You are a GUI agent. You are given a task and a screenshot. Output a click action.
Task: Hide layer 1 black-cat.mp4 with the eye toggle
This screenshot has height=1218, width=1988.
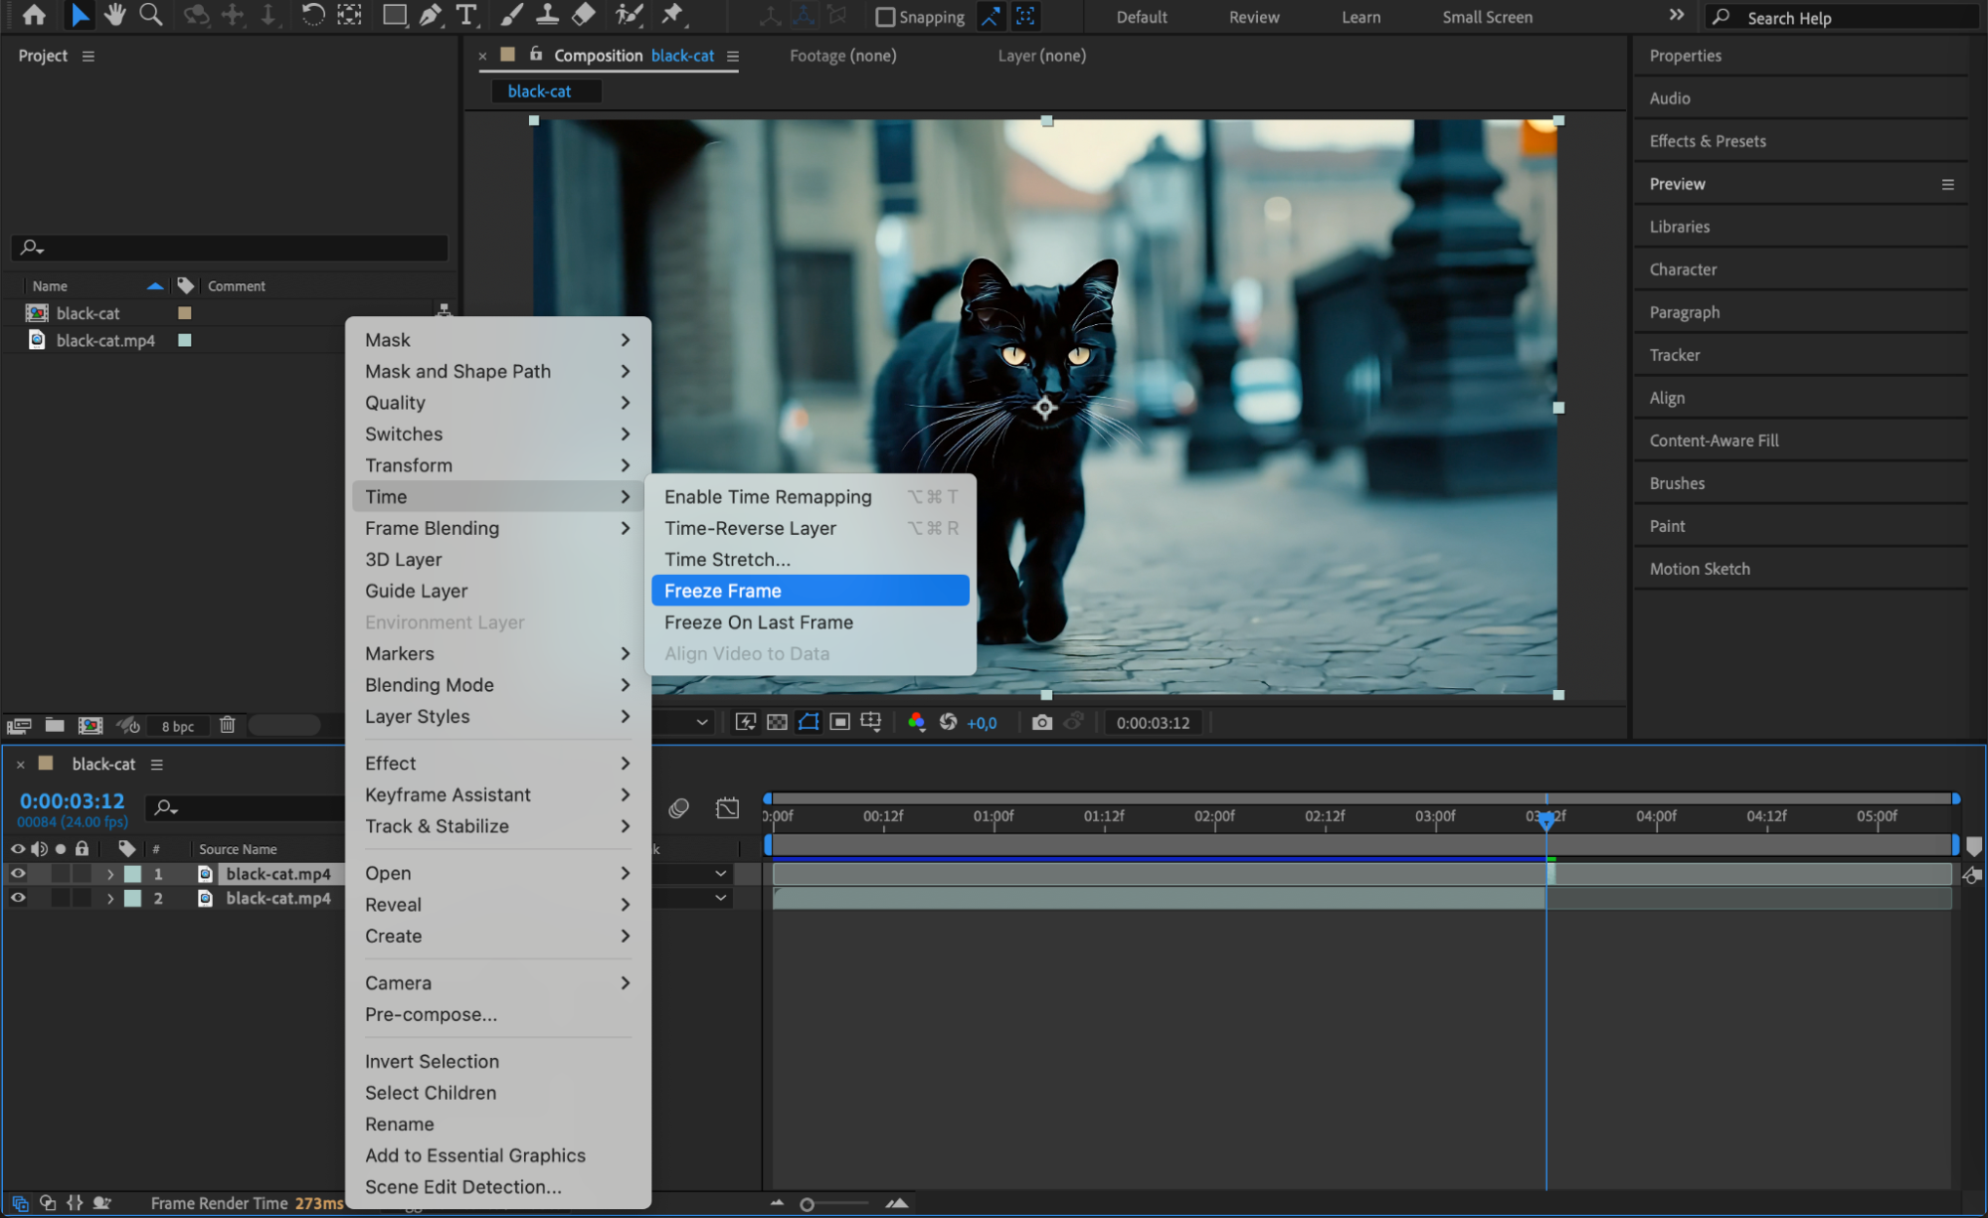coord(18,874)
